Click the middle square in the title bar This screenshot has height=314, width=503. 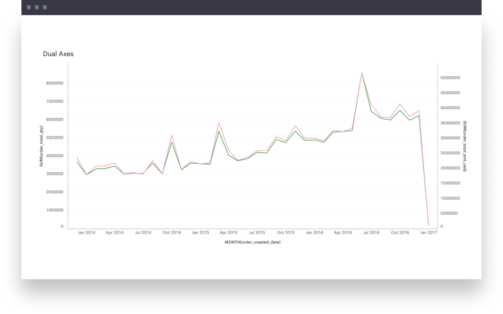click(37, 7)
